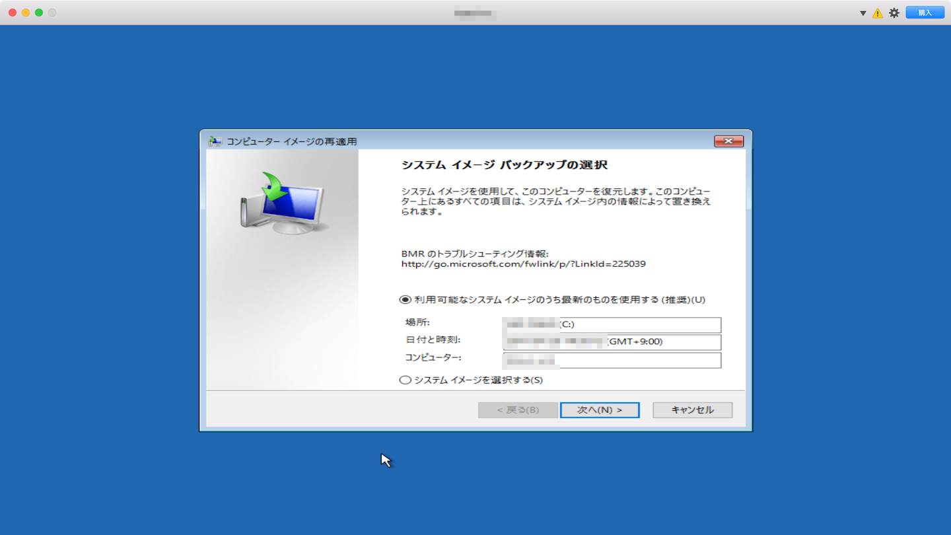Select the latest available system image option

pos(405,300)
